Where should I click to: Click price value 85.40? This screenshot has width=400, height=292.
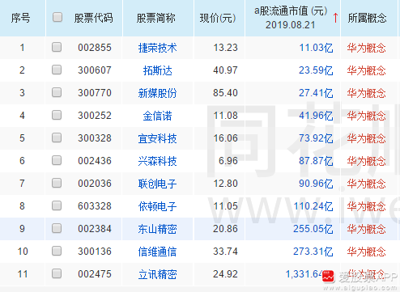225,93
